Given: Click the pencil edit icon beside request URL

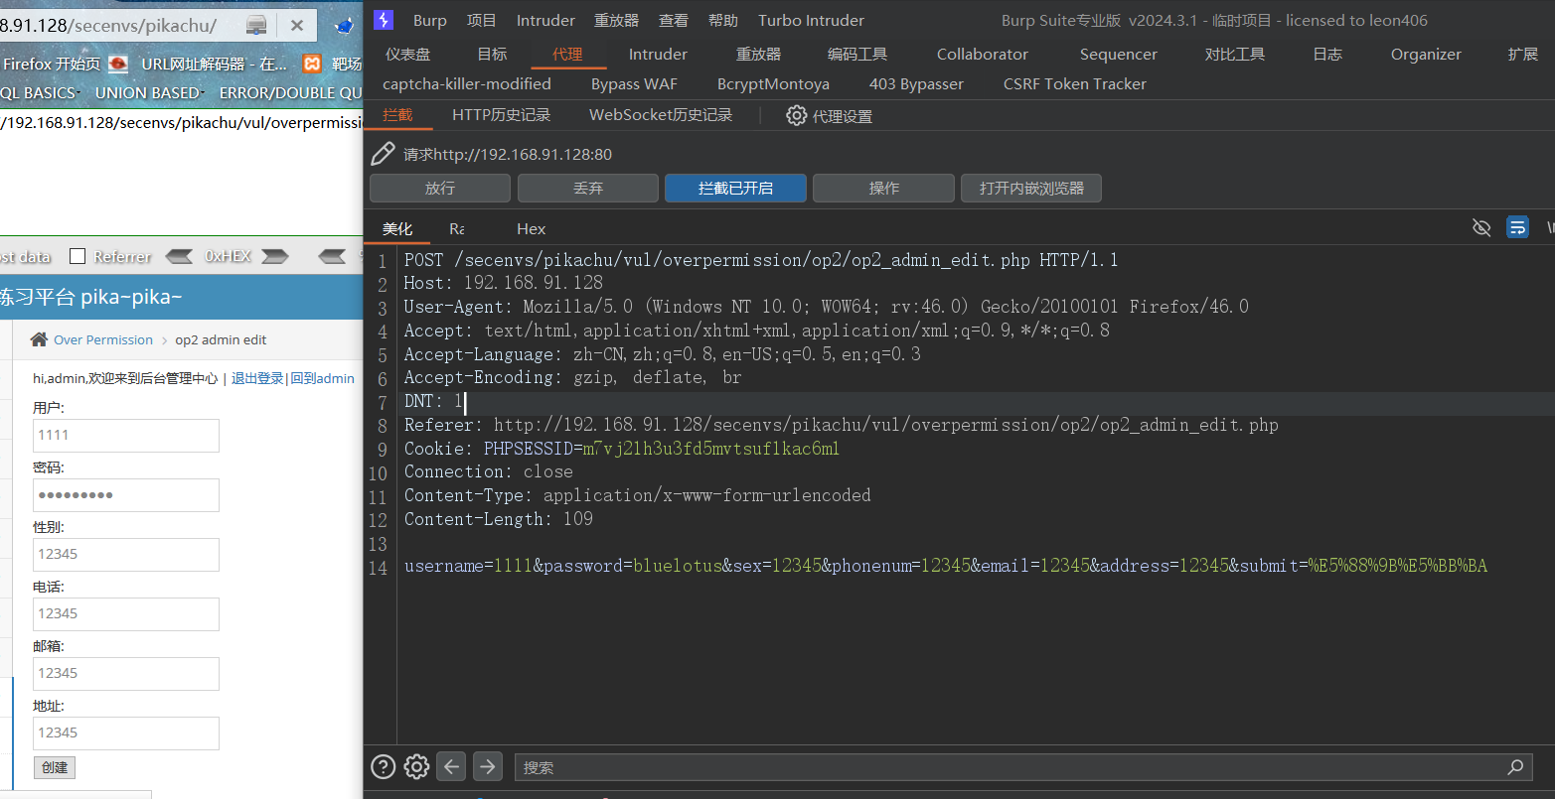Looking at the screenshot, I should 383,154.
